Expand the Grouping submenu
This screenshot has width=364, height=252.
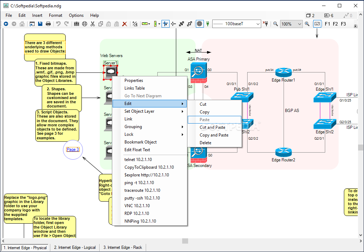pos(150,127)
